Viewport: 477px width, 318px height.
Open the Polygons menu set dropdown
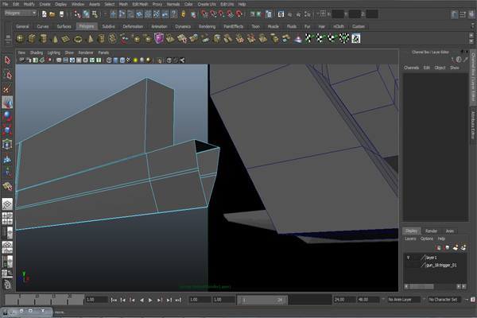[x=21, y=13]
